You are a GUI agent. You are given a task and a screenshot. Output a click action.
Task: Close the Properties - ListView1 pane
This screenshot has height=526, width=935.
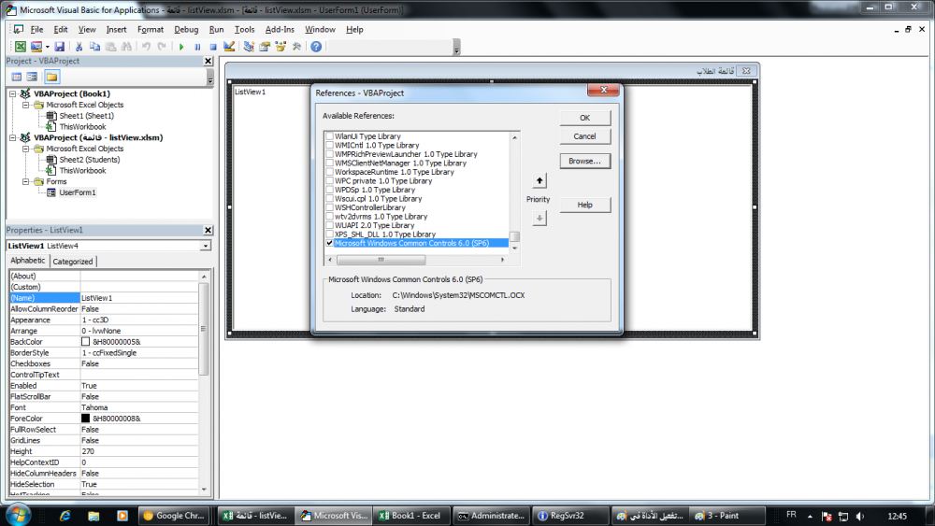coord(208,230)
